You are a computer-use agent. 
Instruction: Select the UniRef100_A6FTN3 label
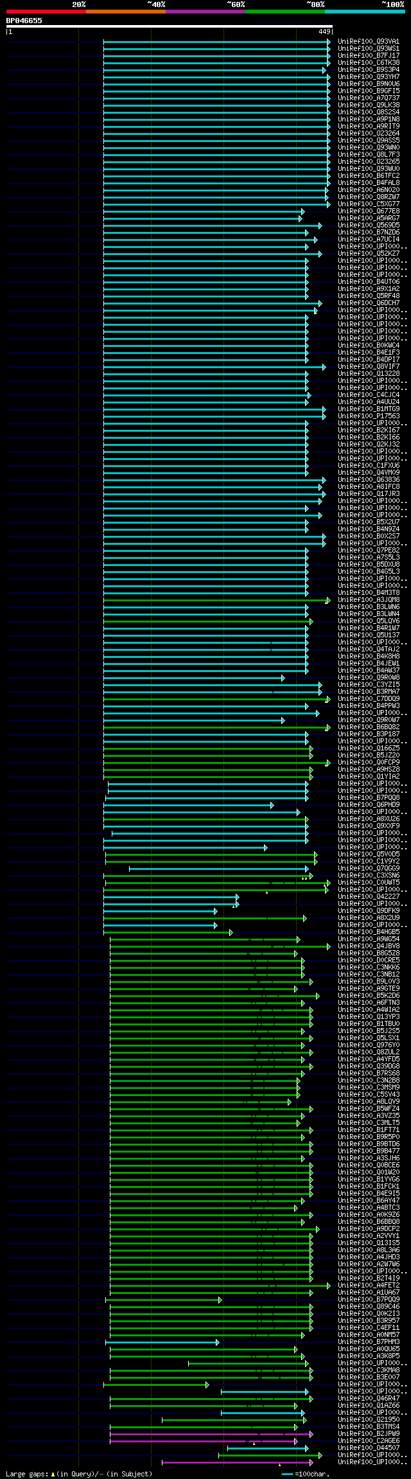369,1003
